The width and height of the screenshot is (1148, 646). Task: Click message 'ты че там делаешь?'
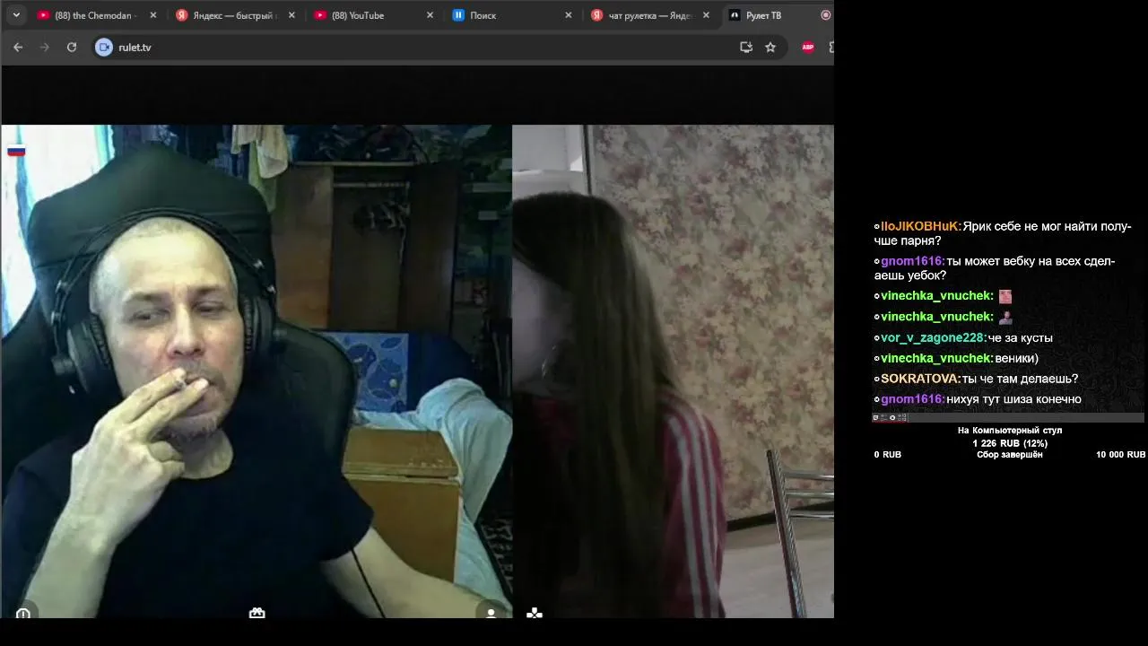click(x=1020, y=379)
